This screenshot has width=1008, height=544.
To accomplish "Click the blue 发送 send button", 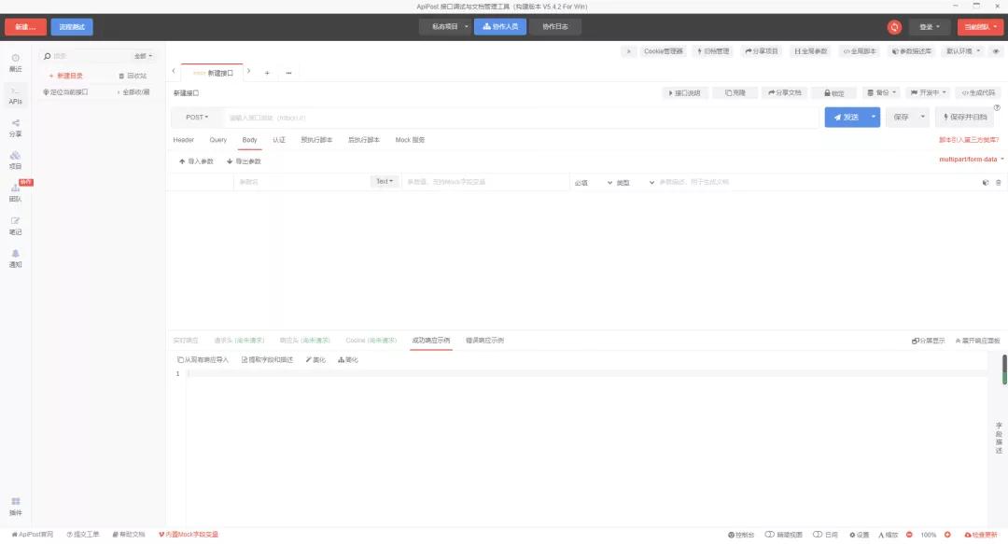I will tap(846, 117).
